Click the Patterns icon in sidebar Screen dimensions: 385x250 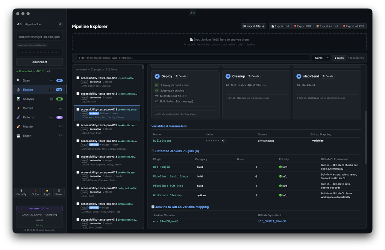(18, 117)
